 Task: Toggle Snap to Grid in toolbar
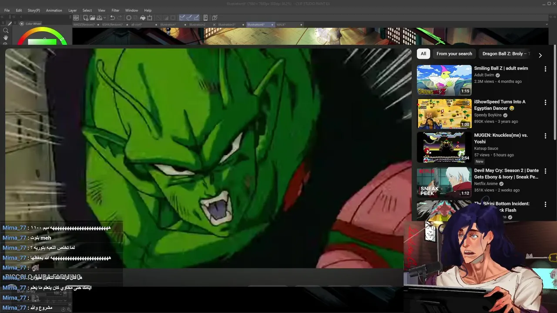point(197,18)
